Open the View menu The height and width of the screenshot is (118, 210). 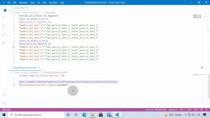pos(32,3)
